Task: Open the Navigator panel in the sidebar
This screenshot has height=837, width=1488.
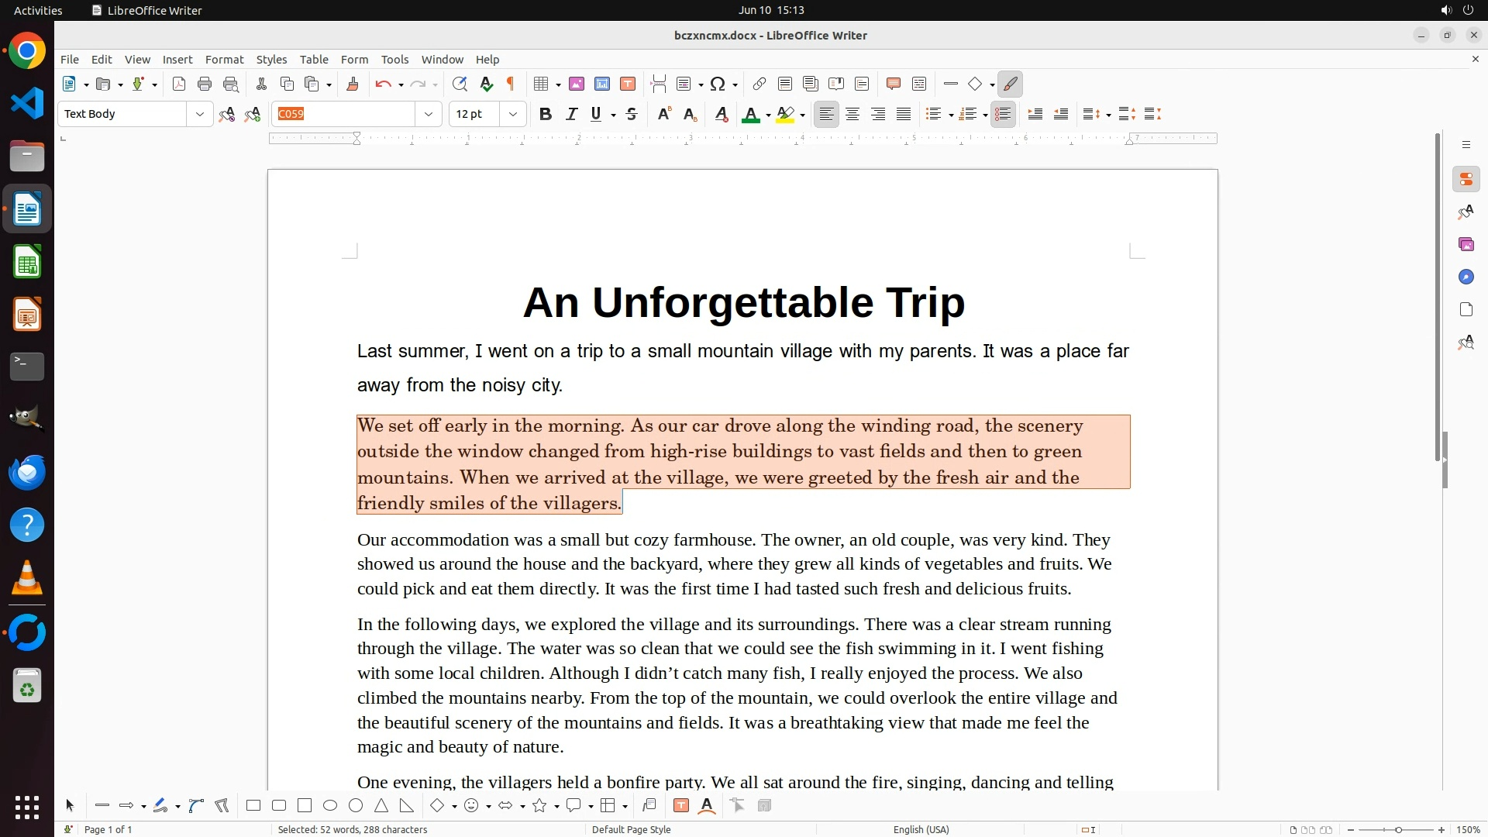Action: [x=1466, y=277]
